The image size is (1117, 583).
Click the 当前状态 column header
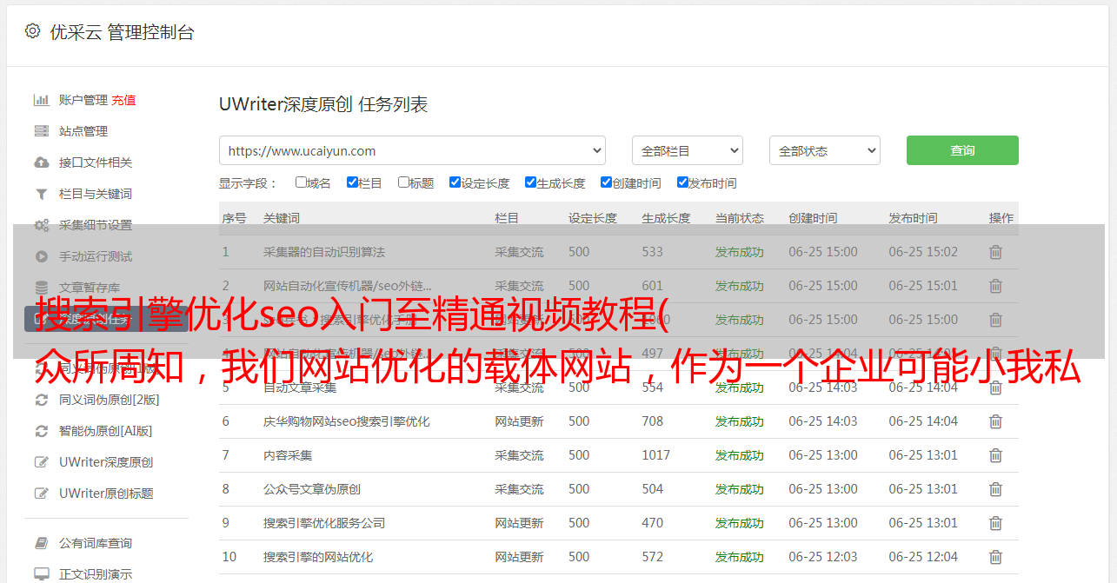pyautogui.click(x=740, y=218)
